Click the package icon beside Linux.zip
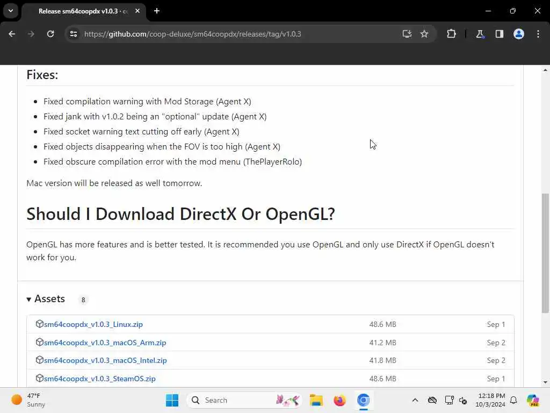550x413 pixels. [x=39, y=324]
